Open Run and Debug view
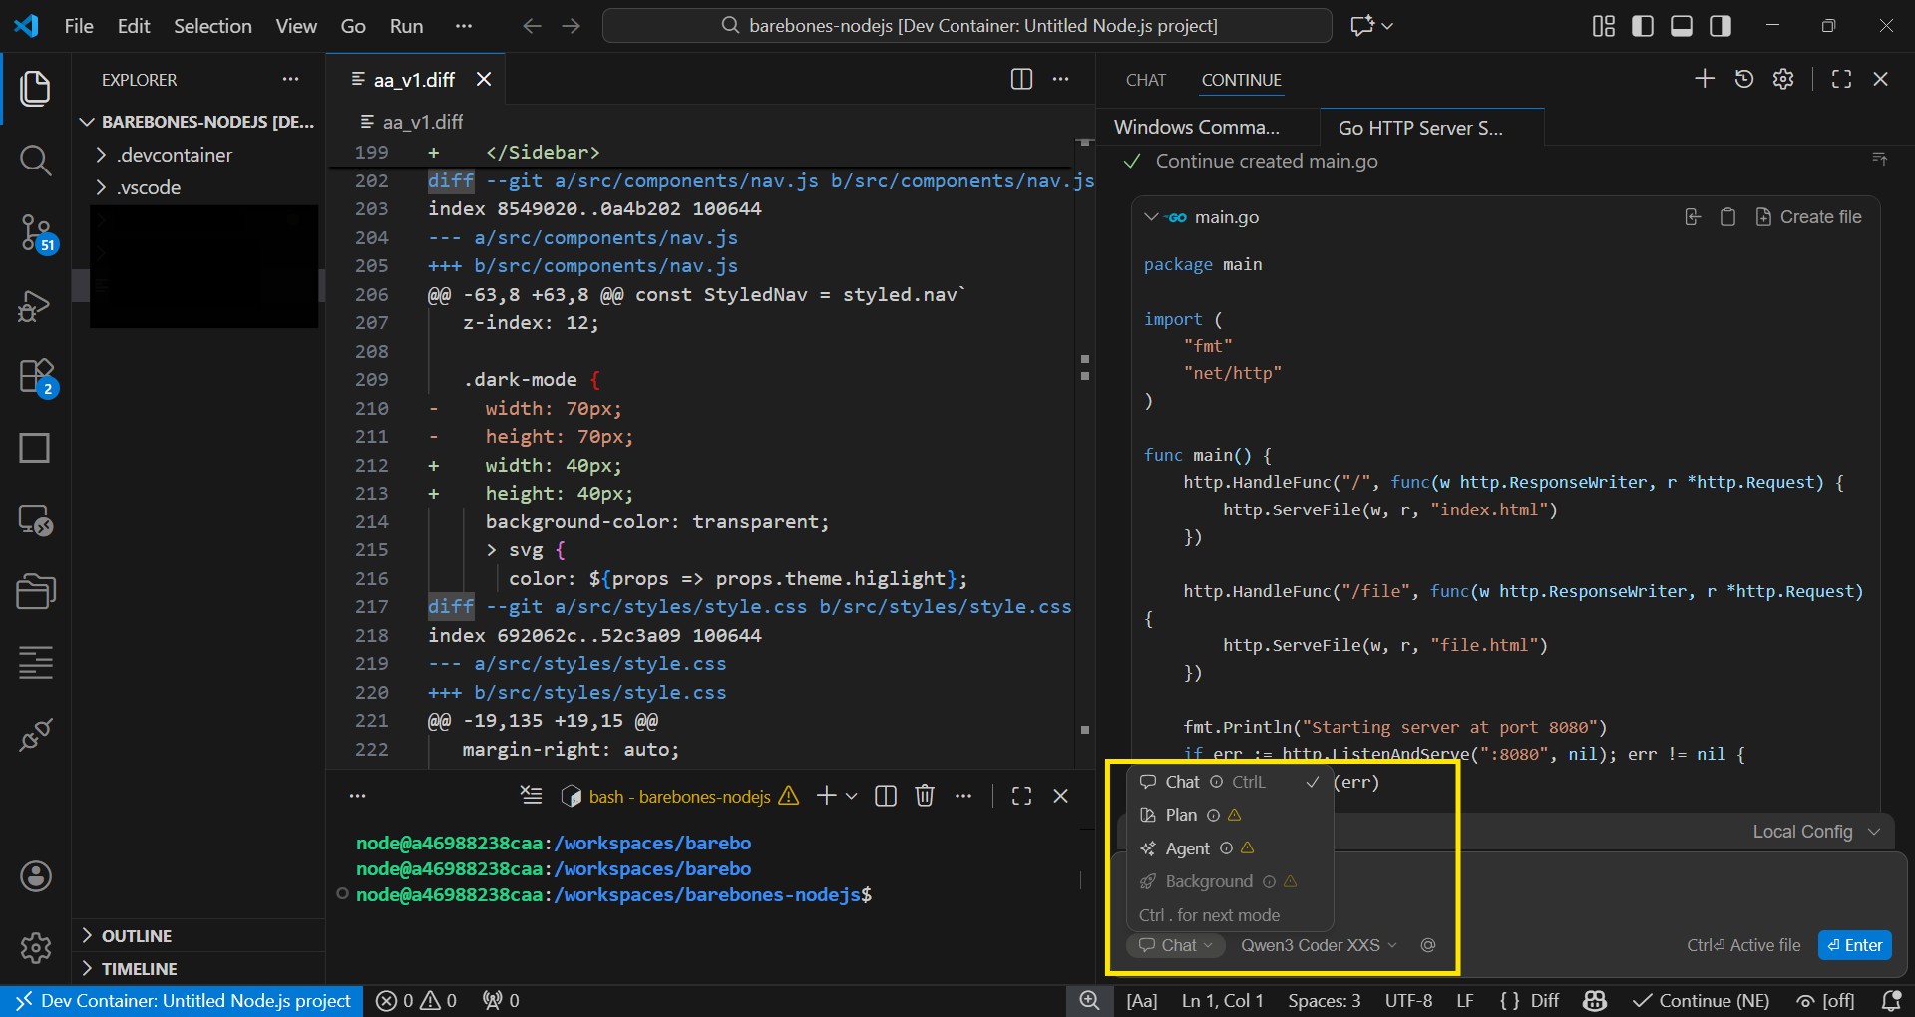The image size is (1915, 1017). [36, 306]
